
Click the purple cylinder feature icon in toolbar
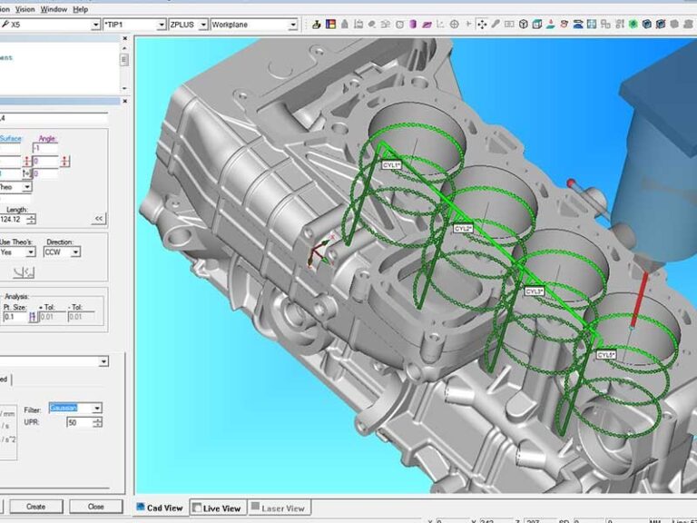pyautogui.click(x=413, y=25)
